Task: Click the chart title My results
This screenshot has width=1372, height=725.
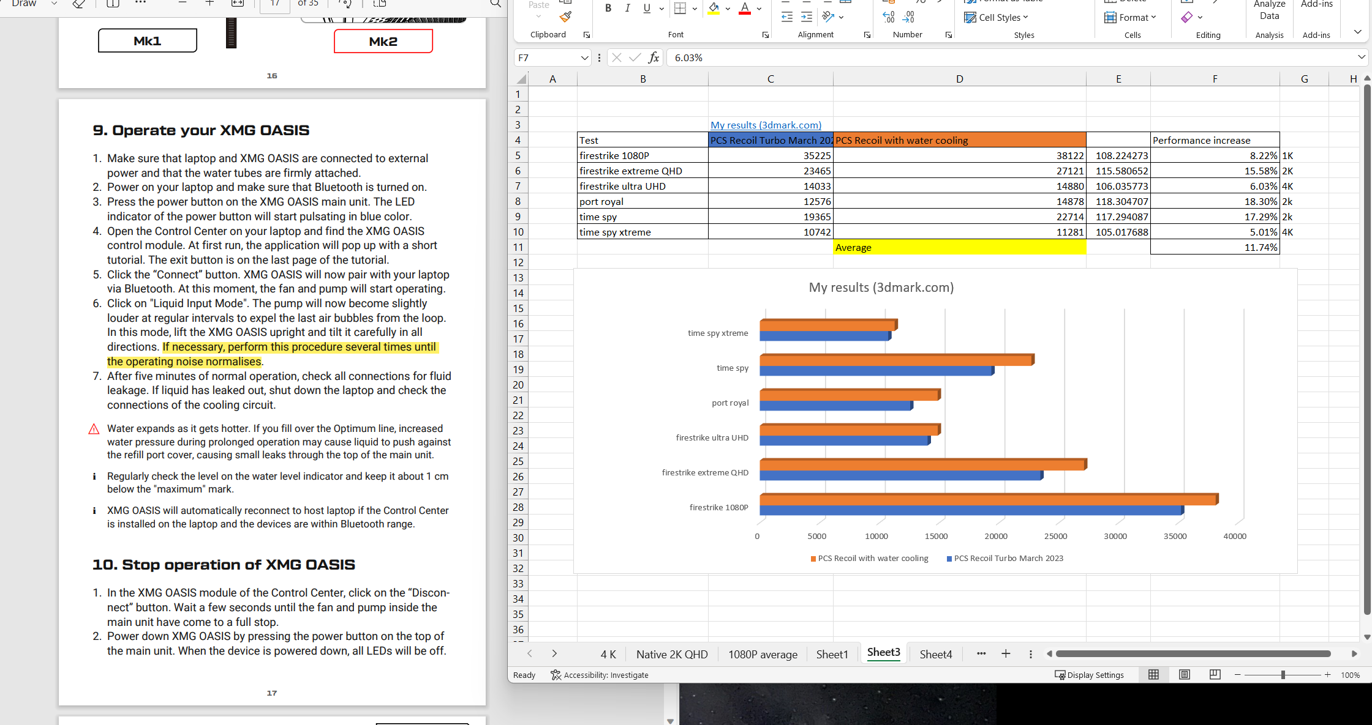Action: [881, 288]
